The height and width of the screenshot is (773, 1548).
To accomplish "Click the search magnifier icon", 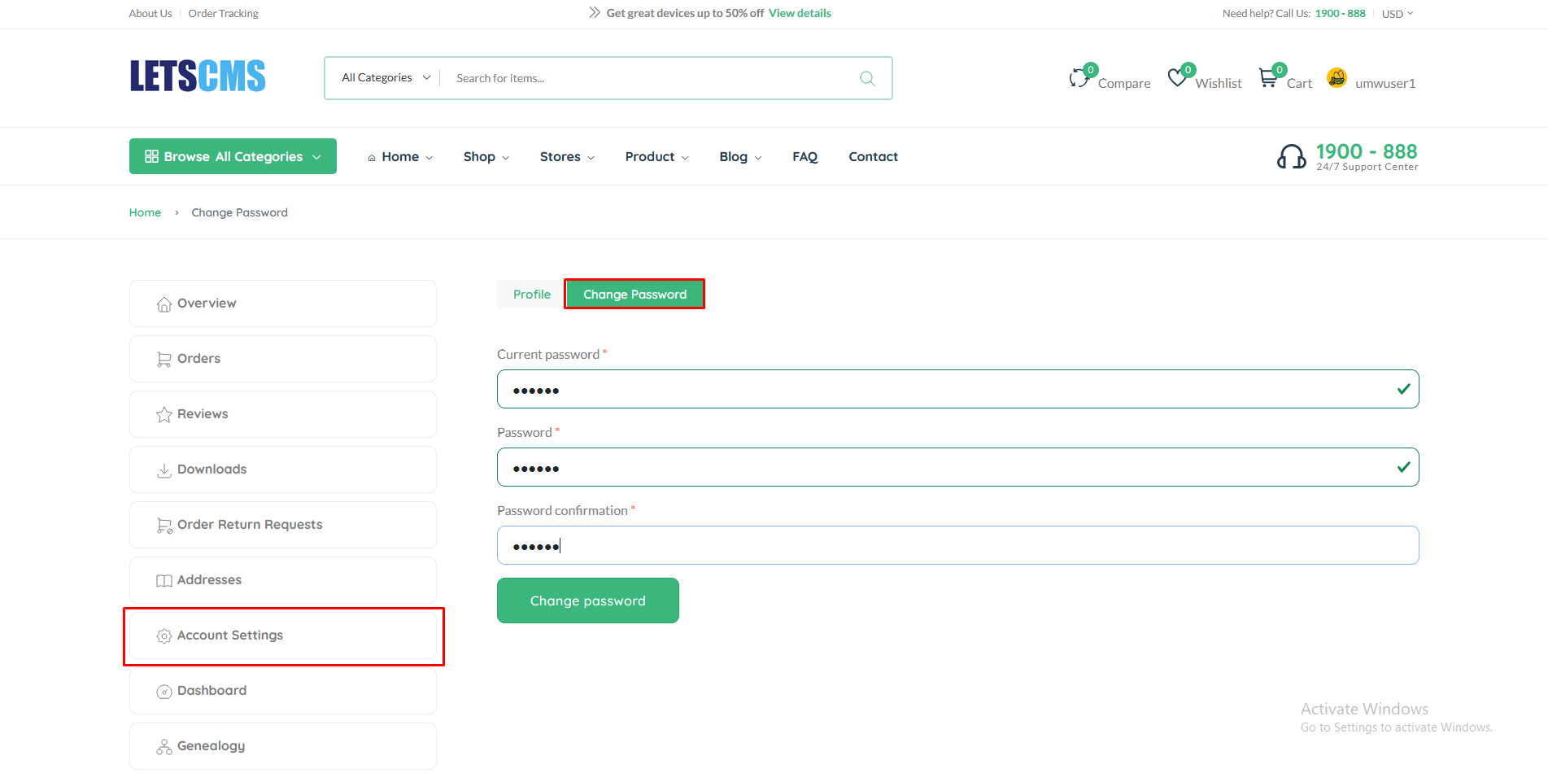I will pos(867,78).
